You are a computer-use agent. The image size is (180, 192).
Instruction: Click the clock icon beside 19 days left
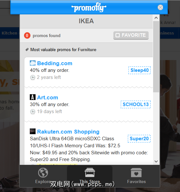click(x=33, y=112)
